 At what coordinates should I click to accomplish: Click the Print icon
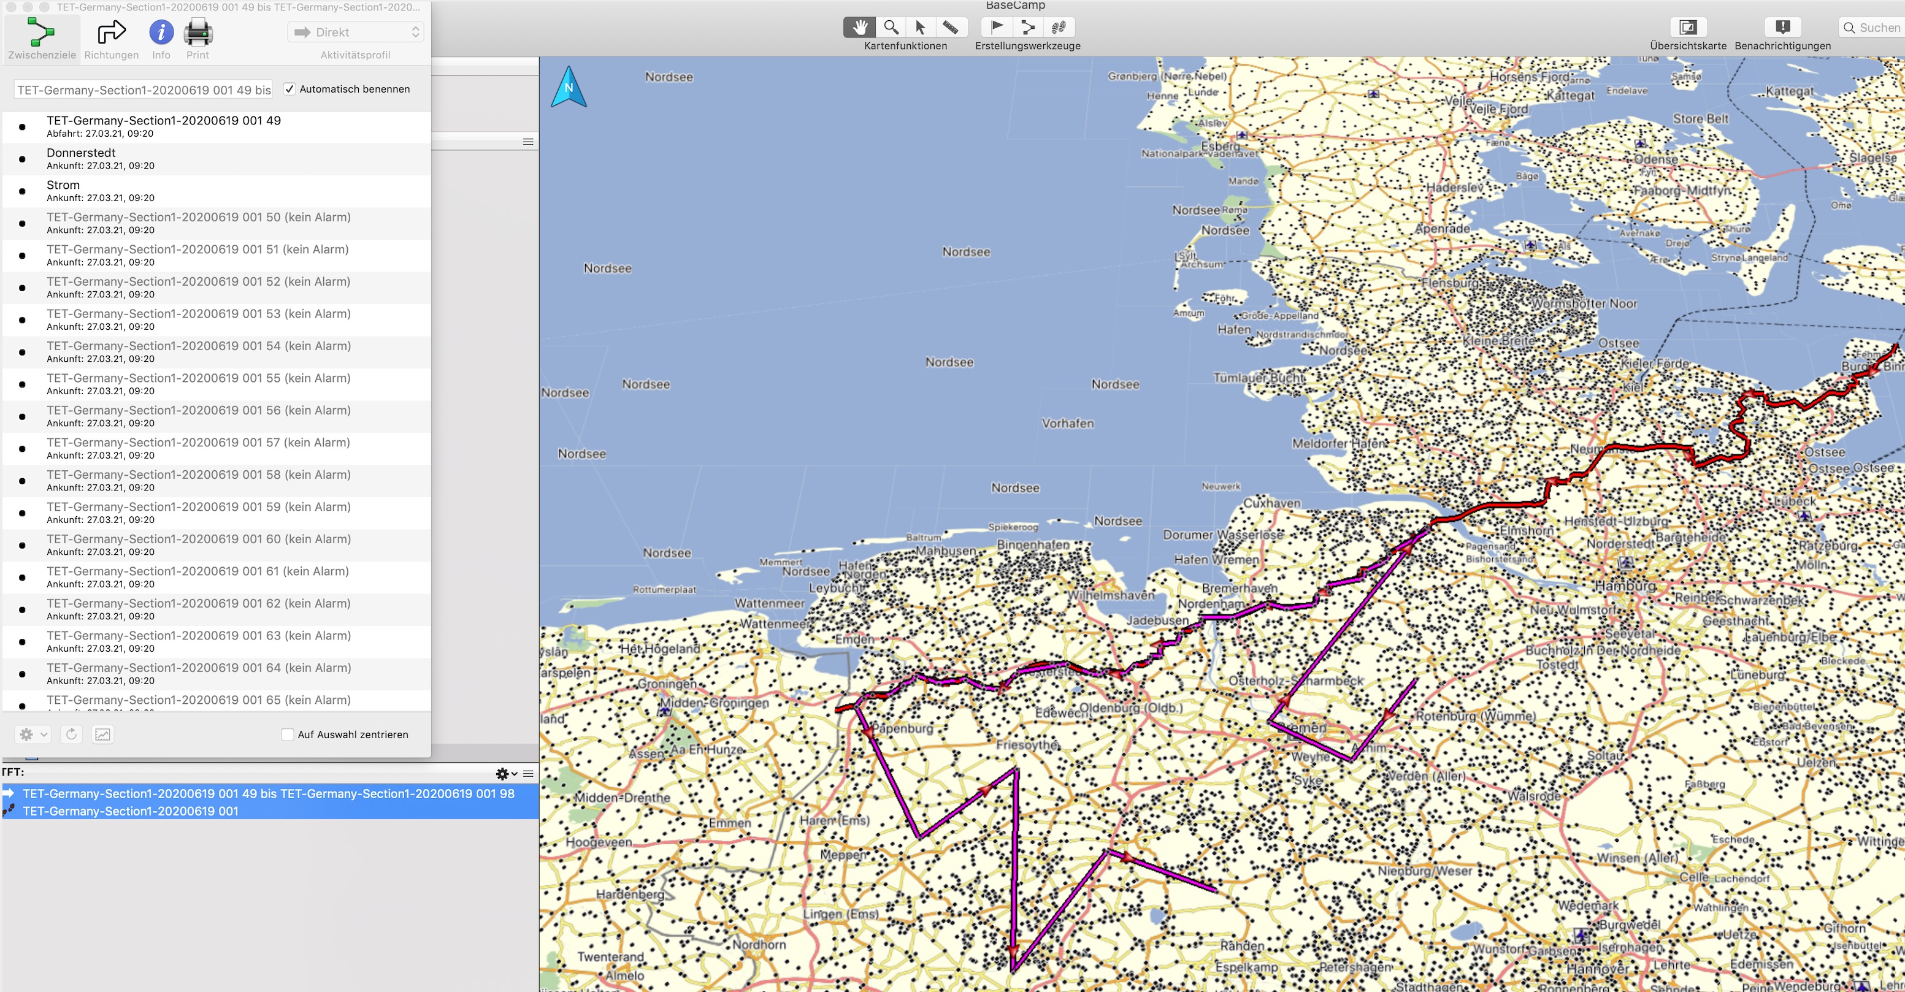tap(197, 39)
